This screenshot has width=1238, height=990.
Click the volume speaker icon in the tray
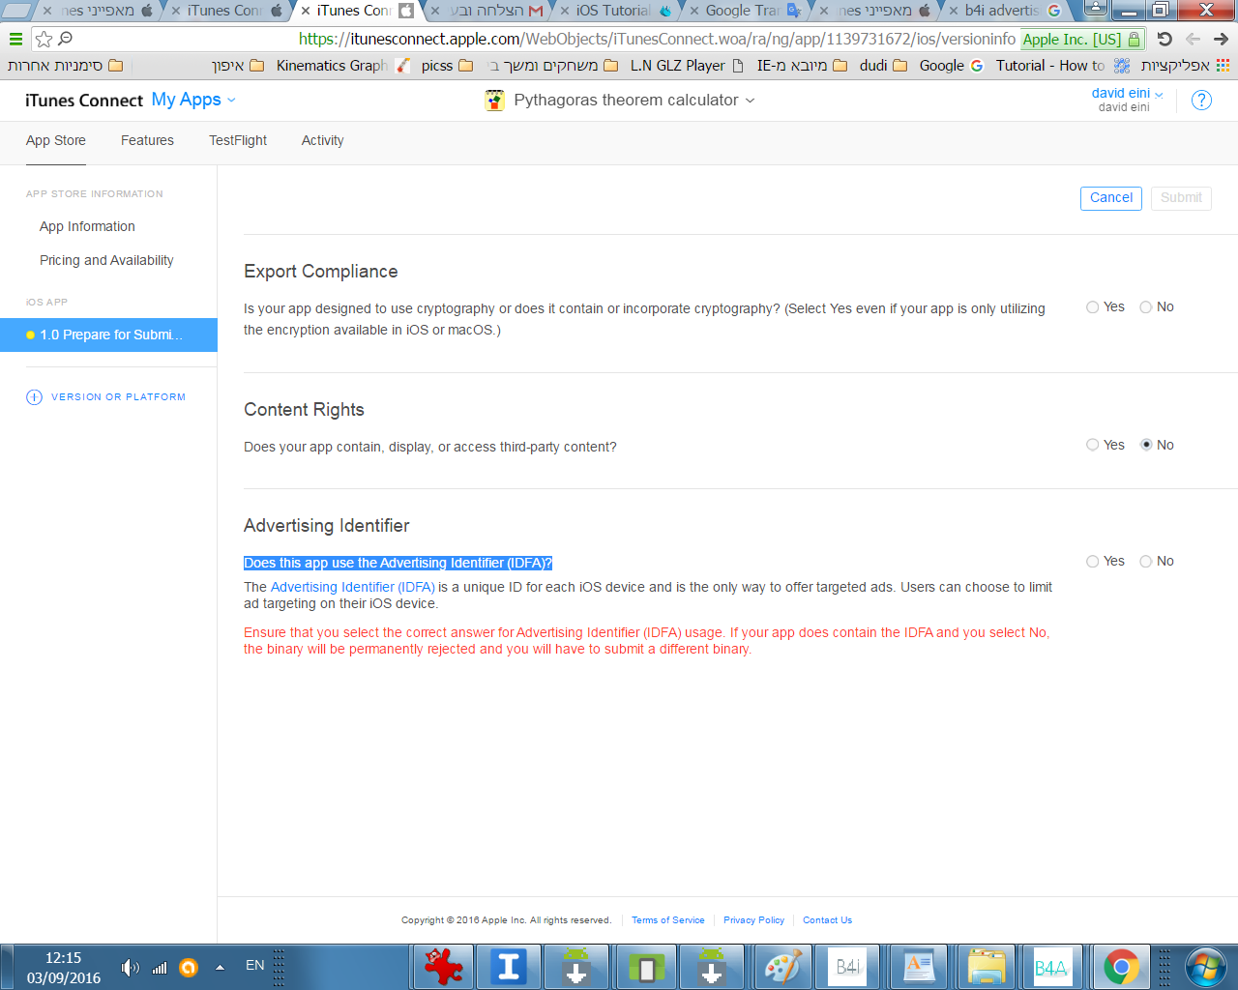pyautogui.click(x=130, y=967)
